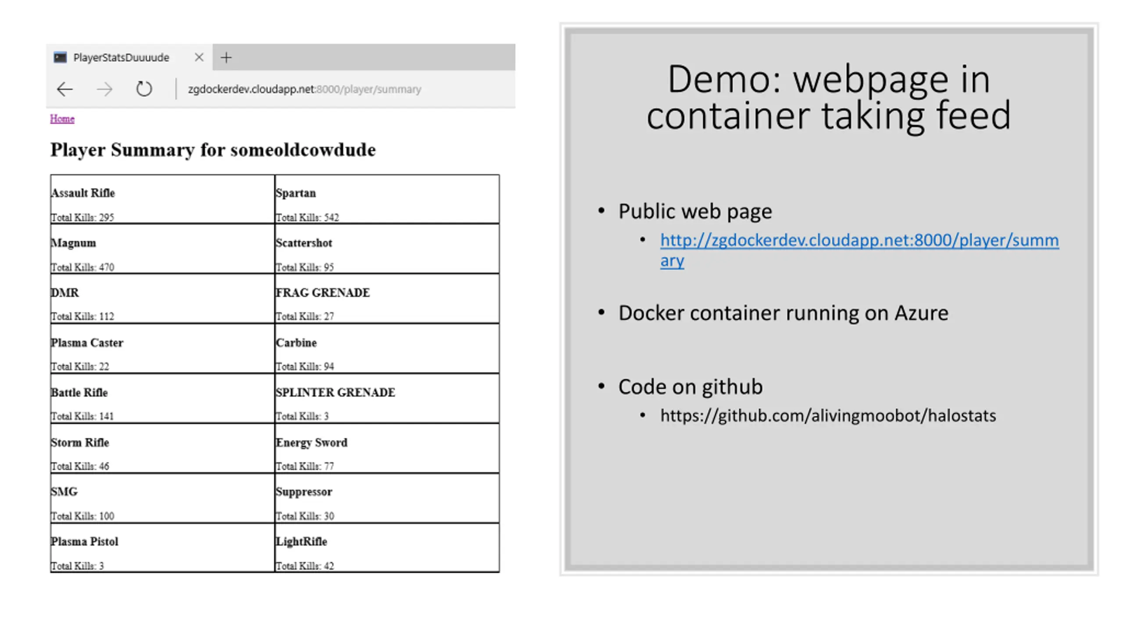
Task: Click the github.com/alivingmoobot/halostats URL text
Action: [x=828, y=415]
